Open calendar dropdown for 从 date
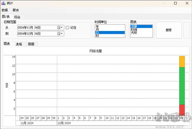Viewport: 192px width, 129px height. pos(60,27)
